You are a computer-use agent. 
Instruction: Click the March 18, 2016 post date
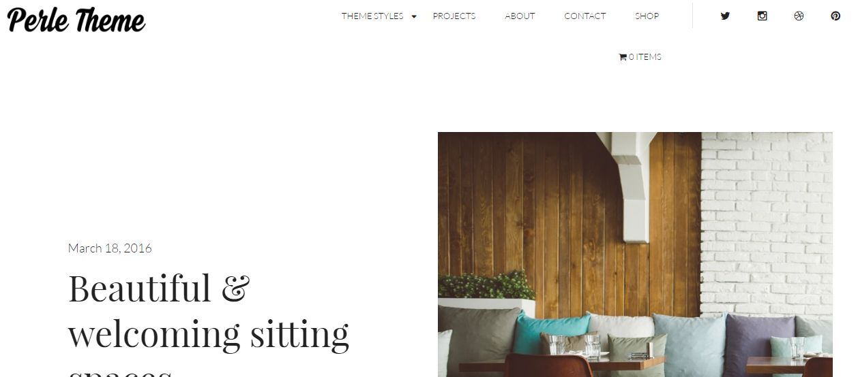click(110, 248)
